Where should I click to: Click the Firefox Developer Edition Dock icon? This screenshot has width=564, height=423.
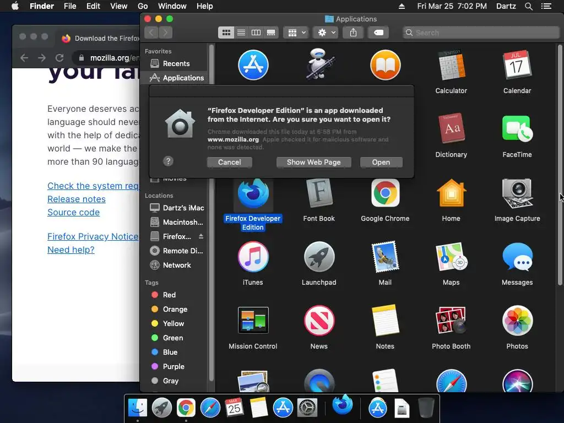click(x=342, y=405)
